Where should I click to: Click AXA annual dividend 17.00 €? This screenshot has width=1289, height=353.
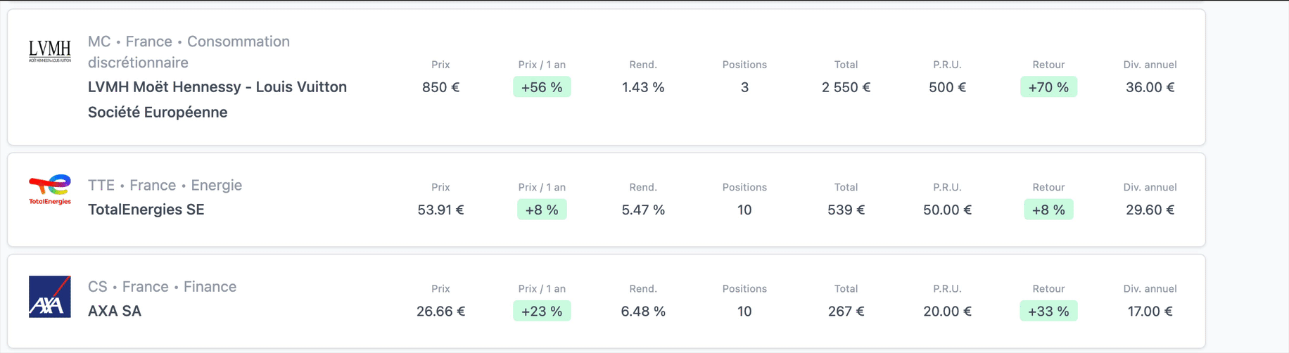(x=1150, y=311)
